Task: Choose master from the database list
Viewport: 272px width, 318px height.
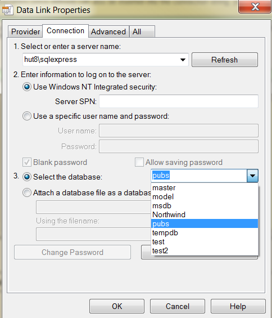Action: pos(205,187)
